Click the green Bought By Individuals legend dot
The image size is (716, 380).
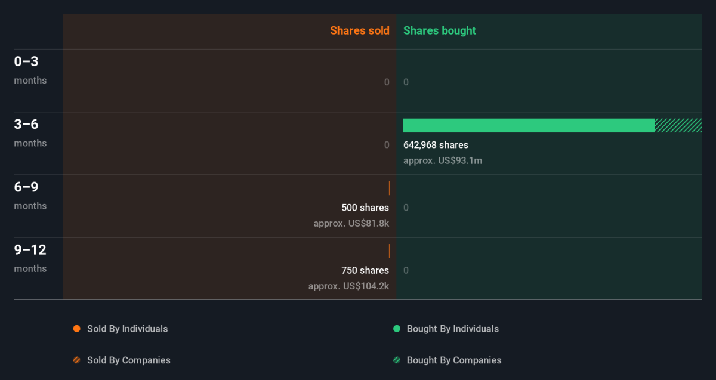click(x=396, y=329)
